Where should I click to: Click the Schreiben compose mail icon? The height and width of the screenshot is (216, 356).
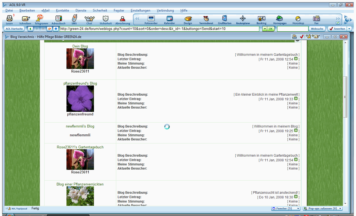[x=25, y=20]
